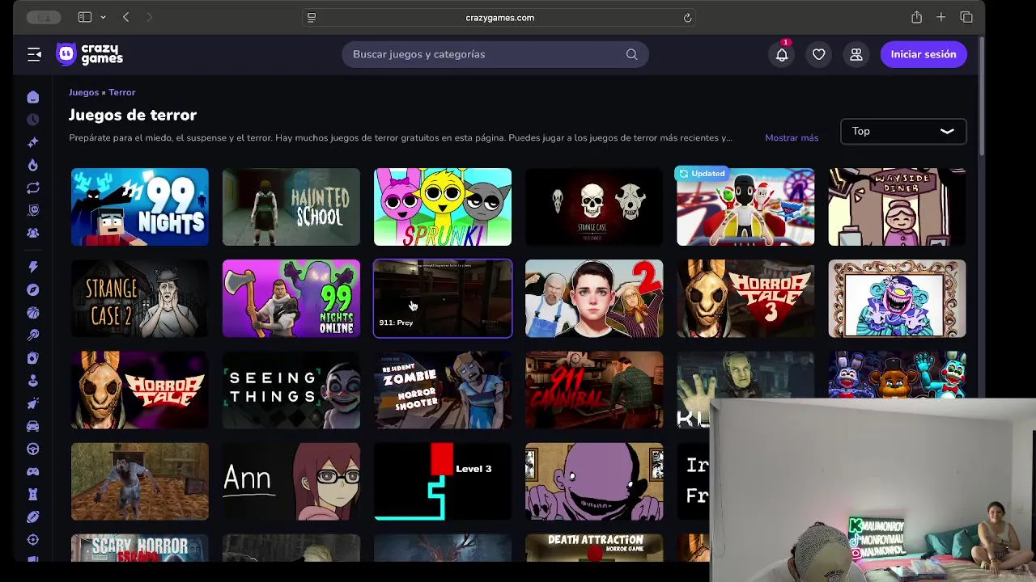Viewport: 1036px width, 582px height.
Task: Click Iniciar sesión button
Action: click(x=923, y=54)
